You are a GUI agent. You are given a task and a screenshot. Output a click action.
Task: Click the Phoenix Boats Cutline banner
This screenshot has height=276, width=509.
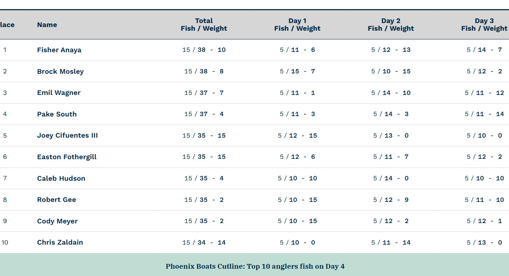(x=255, y=266)
